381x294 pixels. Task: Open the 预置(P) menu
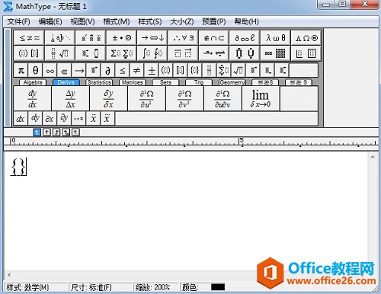(x=214, y=22)
